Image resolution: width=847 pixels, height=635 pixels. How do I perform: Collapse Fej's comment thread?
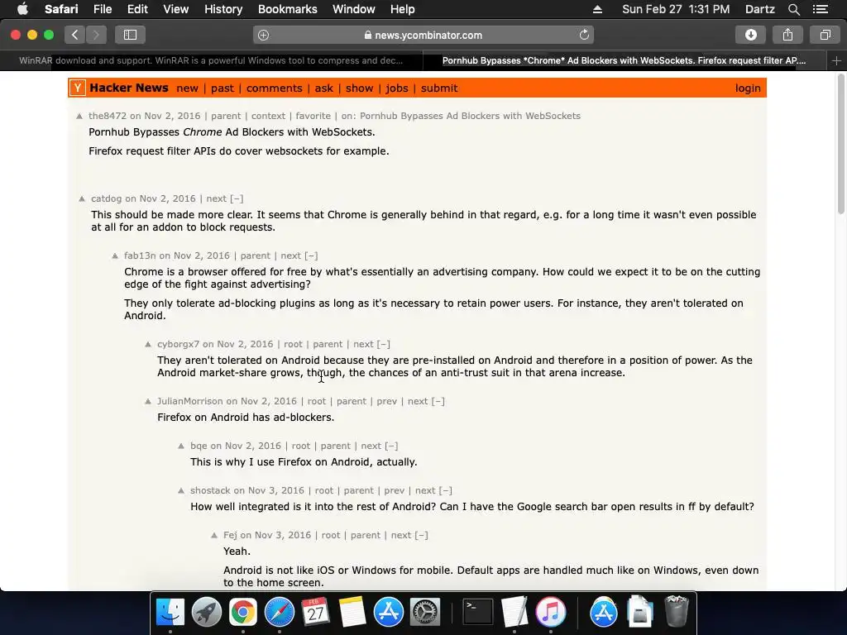click(x=421, y=535)
